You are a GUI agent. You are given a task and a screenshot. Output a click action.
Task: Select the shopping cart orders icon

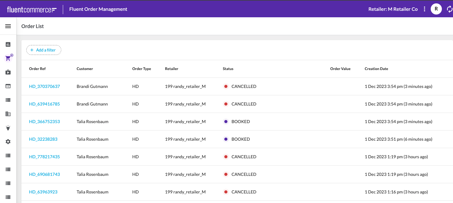[x=8, y=58]
